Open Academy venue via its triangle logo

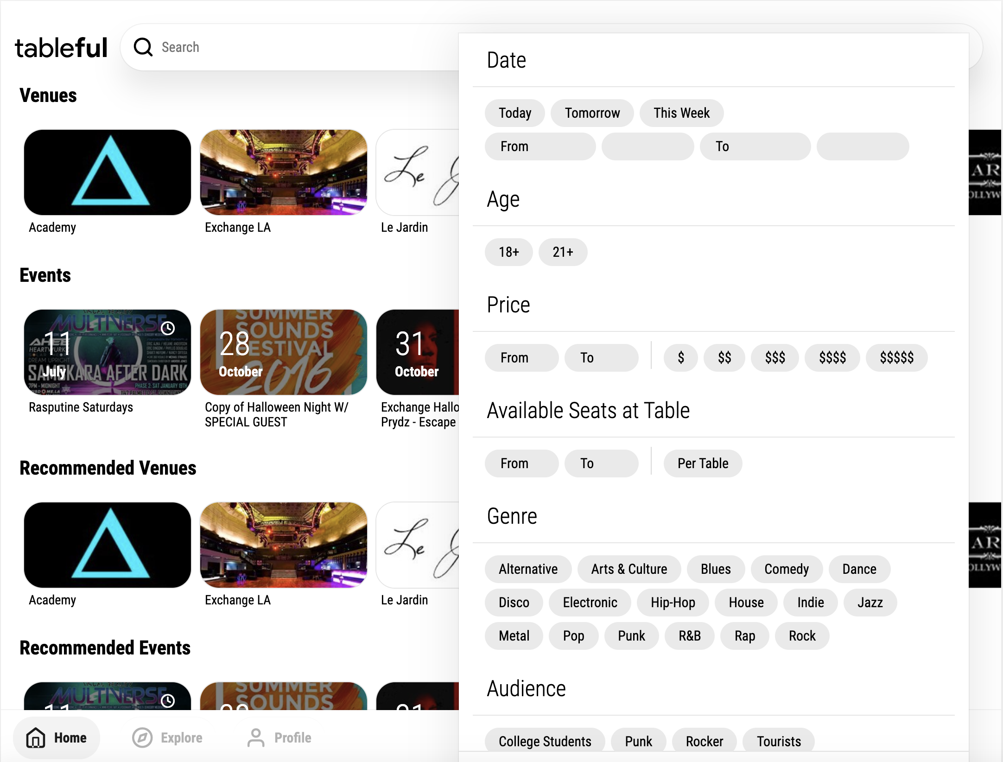107,173
